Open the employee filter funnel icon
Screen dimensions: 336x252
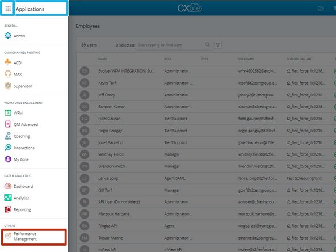217,45
